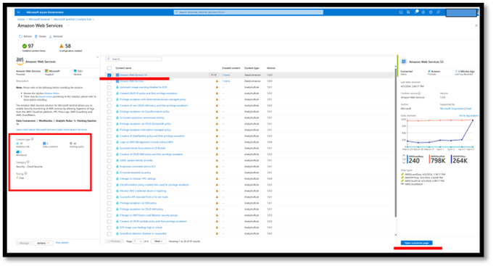Open 1 items link on Amazon Web Services S3 row
Viewport: 493px width, 266px height.
point(226,75)
